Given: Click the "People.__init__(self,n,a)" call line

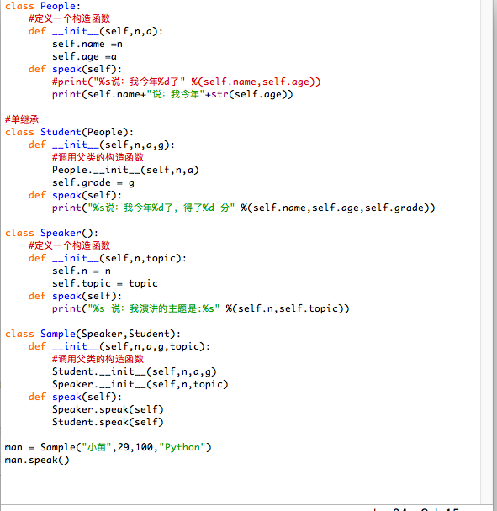Looking at the screenshot, I should (x=125, y=170).
